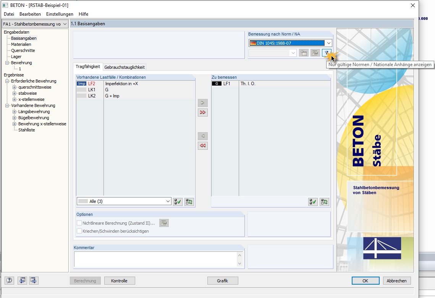Collapse the Bewehrung tree node
This screenshot has width=435, height=298.
click(7, 63)
